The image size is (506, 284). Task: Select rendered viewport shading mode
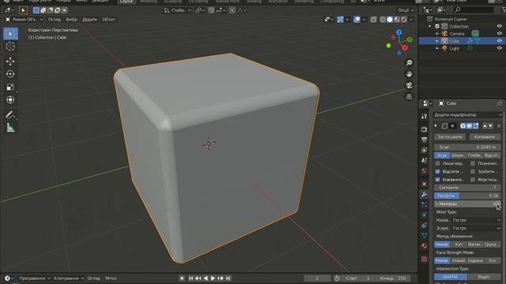(404, 20)
